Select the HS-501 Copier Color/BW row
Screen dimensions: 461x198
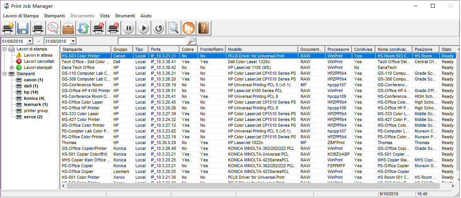coord(258,154)
